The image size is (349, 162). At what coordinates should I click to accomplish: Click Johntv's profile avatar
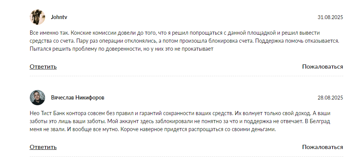37,17
